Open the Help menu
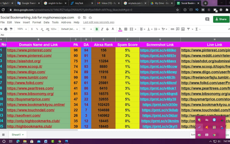Image resolution: width=230 pixels, height=144 pixels. (76, 22)
